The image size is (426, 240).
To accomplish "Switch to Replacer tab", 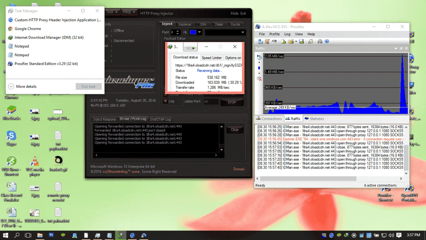I will click(185, 25).
